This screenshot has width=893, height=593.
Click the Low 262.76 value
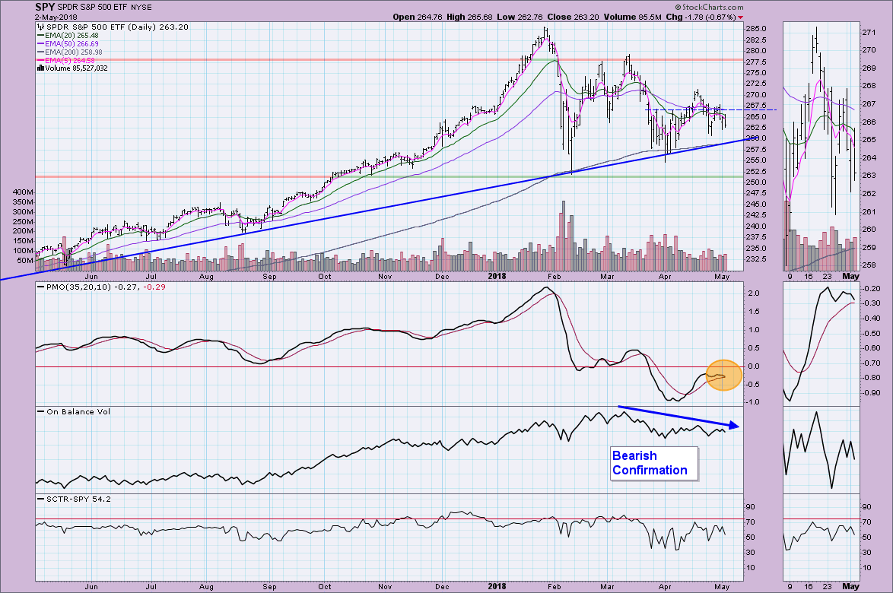pos(520,17)
